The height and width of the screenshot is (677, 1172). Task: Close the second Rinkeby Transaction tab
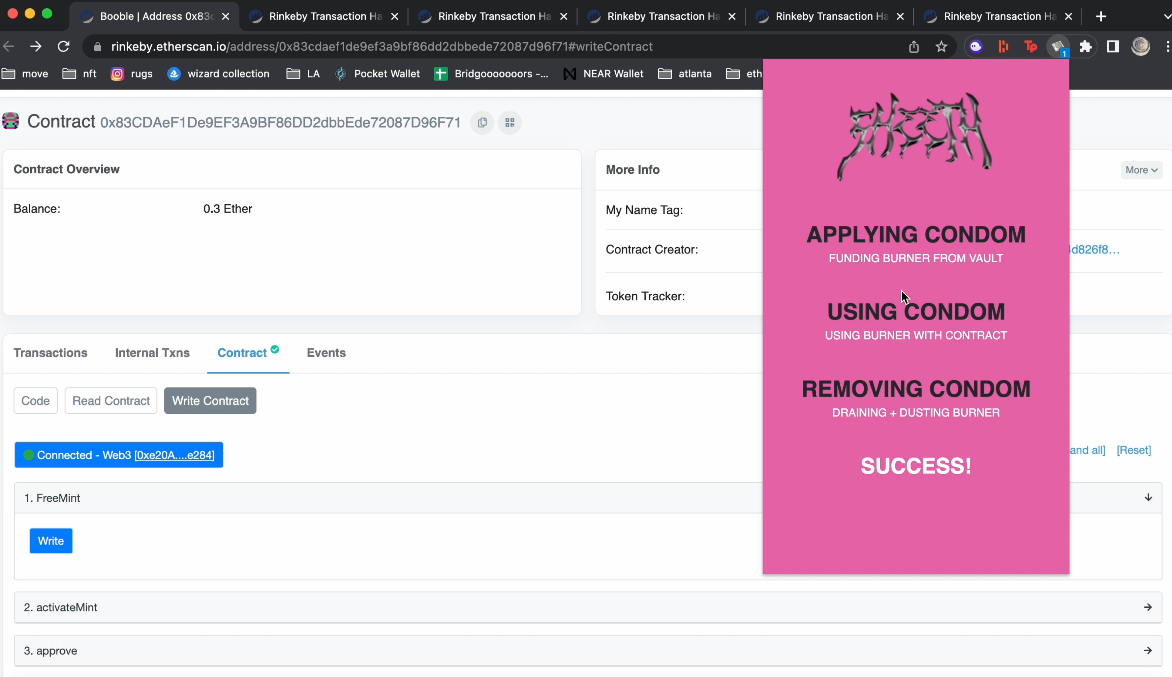pyautogui.click(x=563, y=16)
